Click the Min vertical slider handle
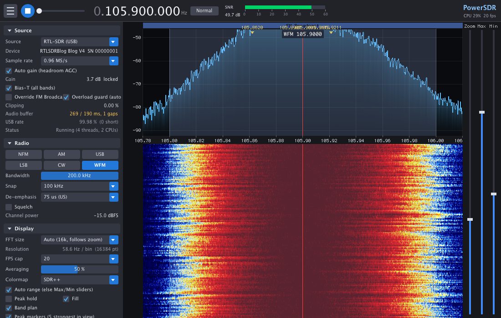Screen dimensions: 501x318 (x=494, y=194)
